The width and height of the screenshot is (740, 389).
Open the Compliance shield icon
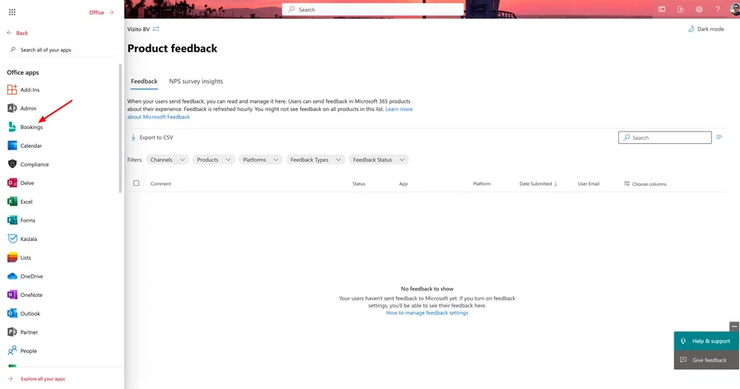click(x=12, y=164)
